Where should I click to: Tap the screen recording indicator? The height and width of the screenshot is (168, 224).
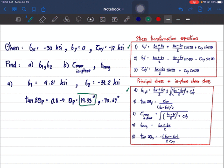tap(194, 2)
